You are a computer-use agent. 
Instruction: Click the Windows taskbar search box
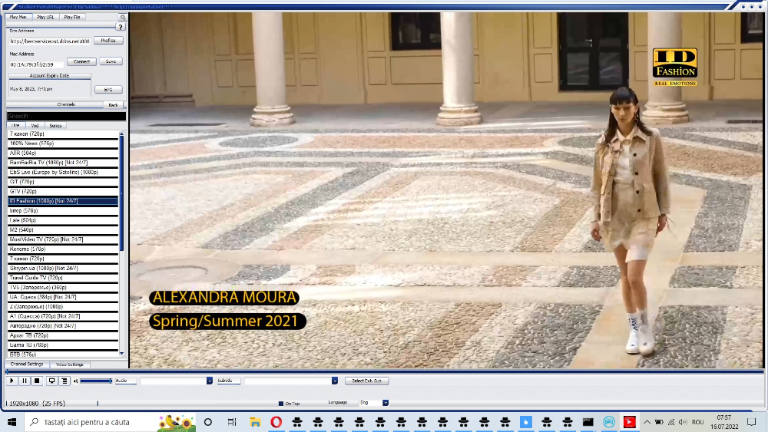pyautogui.click(x=110, y=422)
